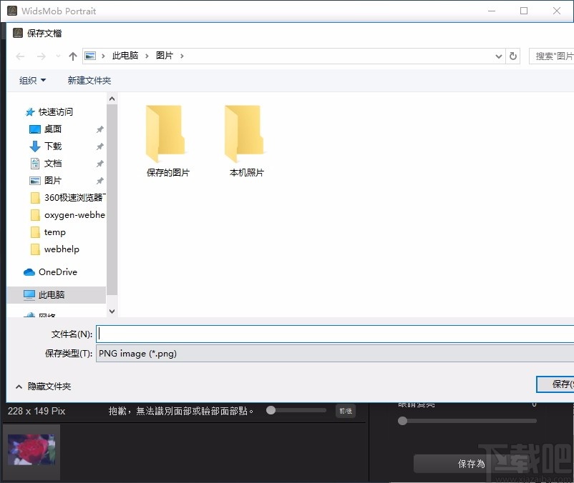Go back using the back arrow
The height and width of the screenshot is (483, 574).
20,56
